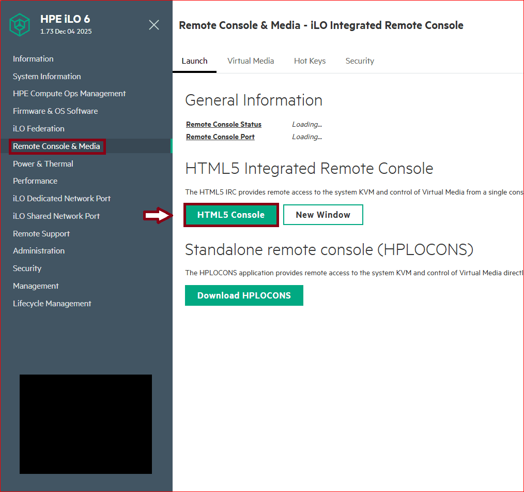Switch to the Virtual Media tab

click(x=251, y=61)
